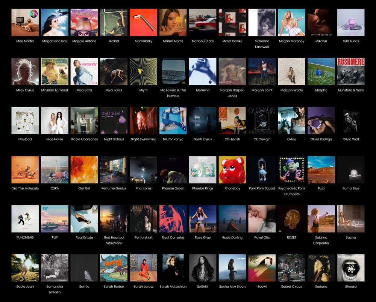The height and width of the screenshot is (302, 376).
Task: Click the OSKA artist name
Action: 55,188
